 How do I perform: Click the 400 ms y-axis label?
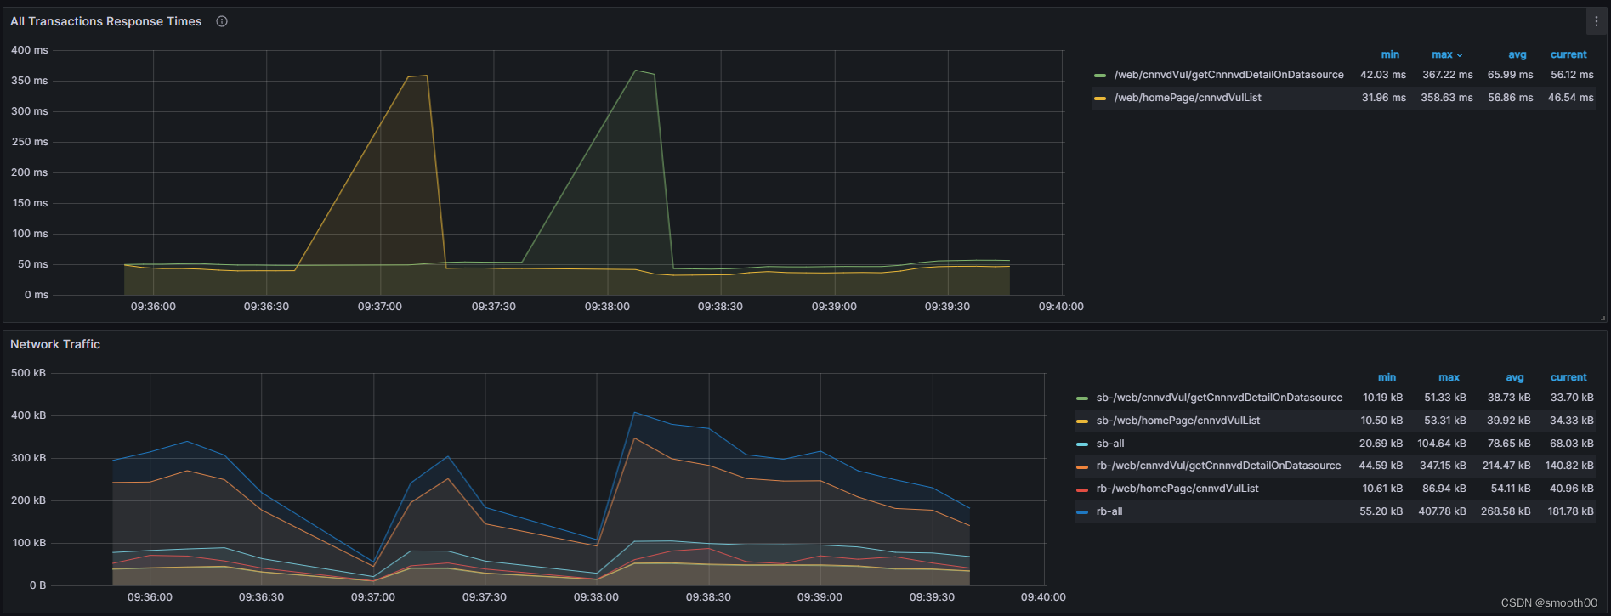[x=30, y=50]
